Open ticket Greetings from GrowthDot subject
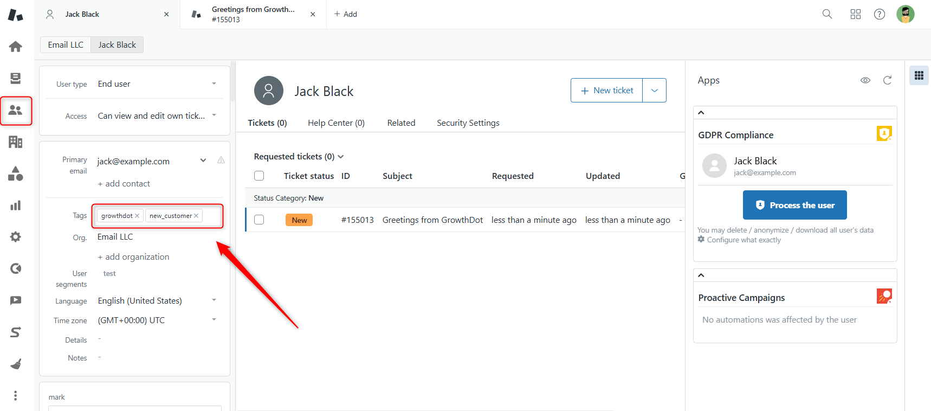Screen dimensions: 931x411 [x=432, y=220]
